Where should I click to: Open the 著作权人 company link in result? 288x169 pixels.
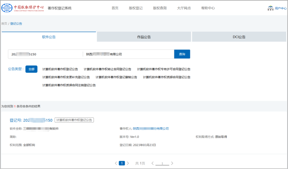click(x=151, y=129)
